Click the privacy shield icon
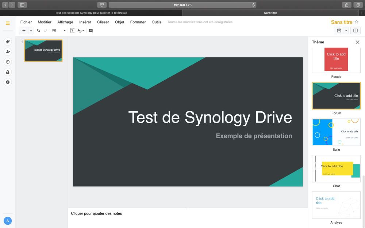Image resolution: width=365 pixels, height=228 pixels. (102, 5)
